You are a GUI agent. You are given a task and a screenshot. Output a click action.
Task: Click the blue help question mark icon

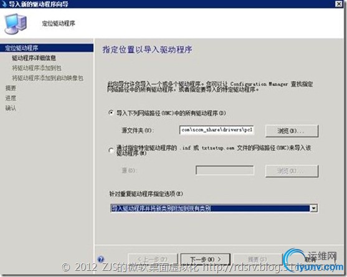(101, 259)
